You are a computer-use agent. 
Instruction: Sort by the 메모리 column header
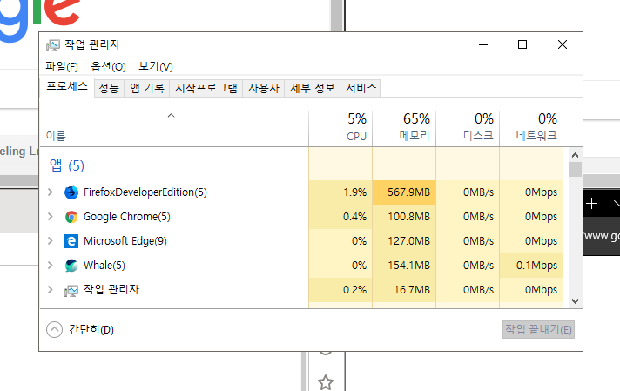[404, 129]
